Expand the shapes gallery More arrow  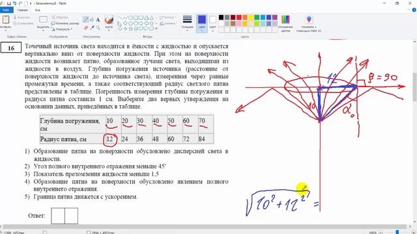point(156,29)
